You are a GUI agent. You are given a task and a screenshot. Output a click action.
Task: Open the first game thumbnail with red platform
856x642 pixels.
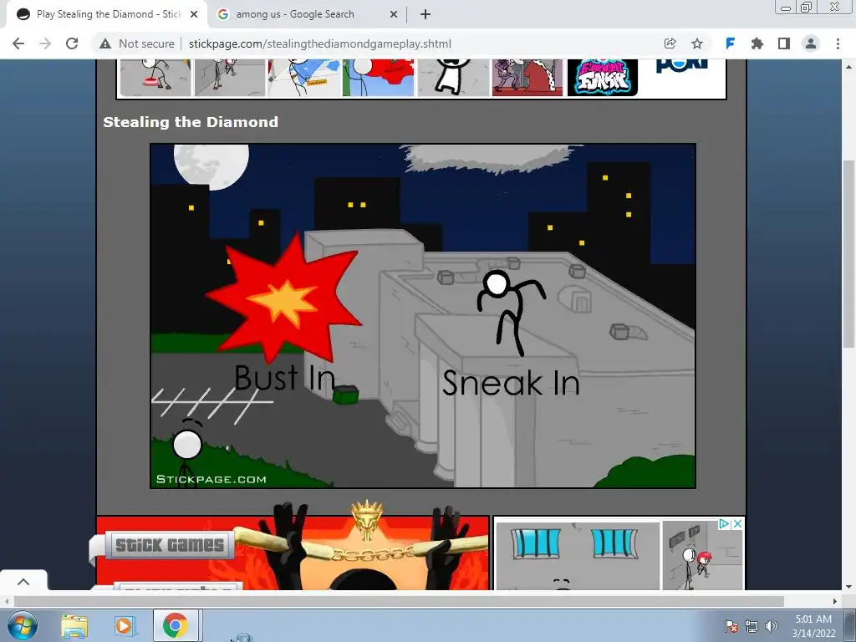pyautogui.click(x=155, y=78)
